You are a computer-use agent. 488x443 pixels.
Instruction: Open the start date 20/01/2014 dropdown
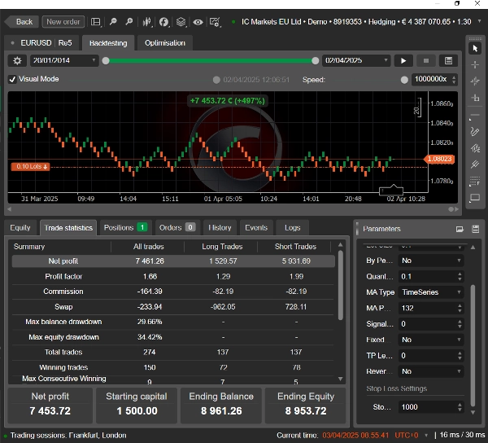pyautogui.click(x=64, y=60)
